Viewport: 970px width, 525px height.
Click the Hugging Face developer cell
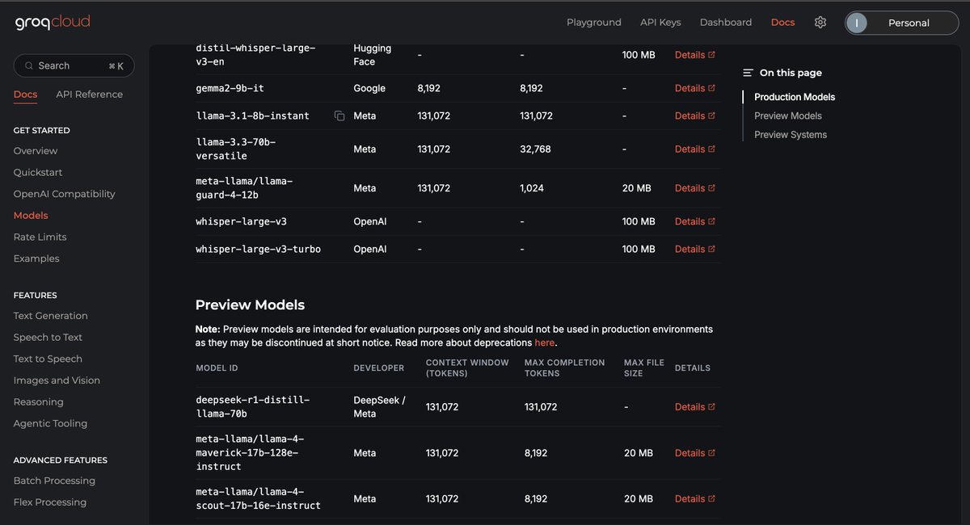click(x=374, y=55)
